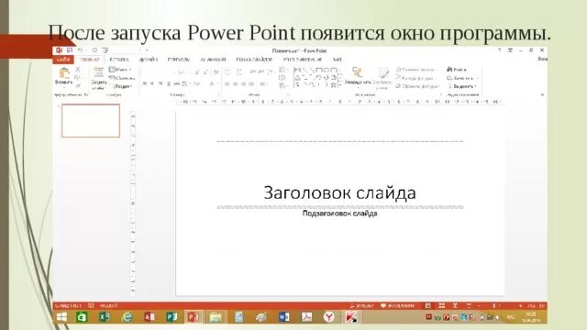Toggle Text Shadow formatting
This screenshot has height=330, width=587.
[169, 83]
